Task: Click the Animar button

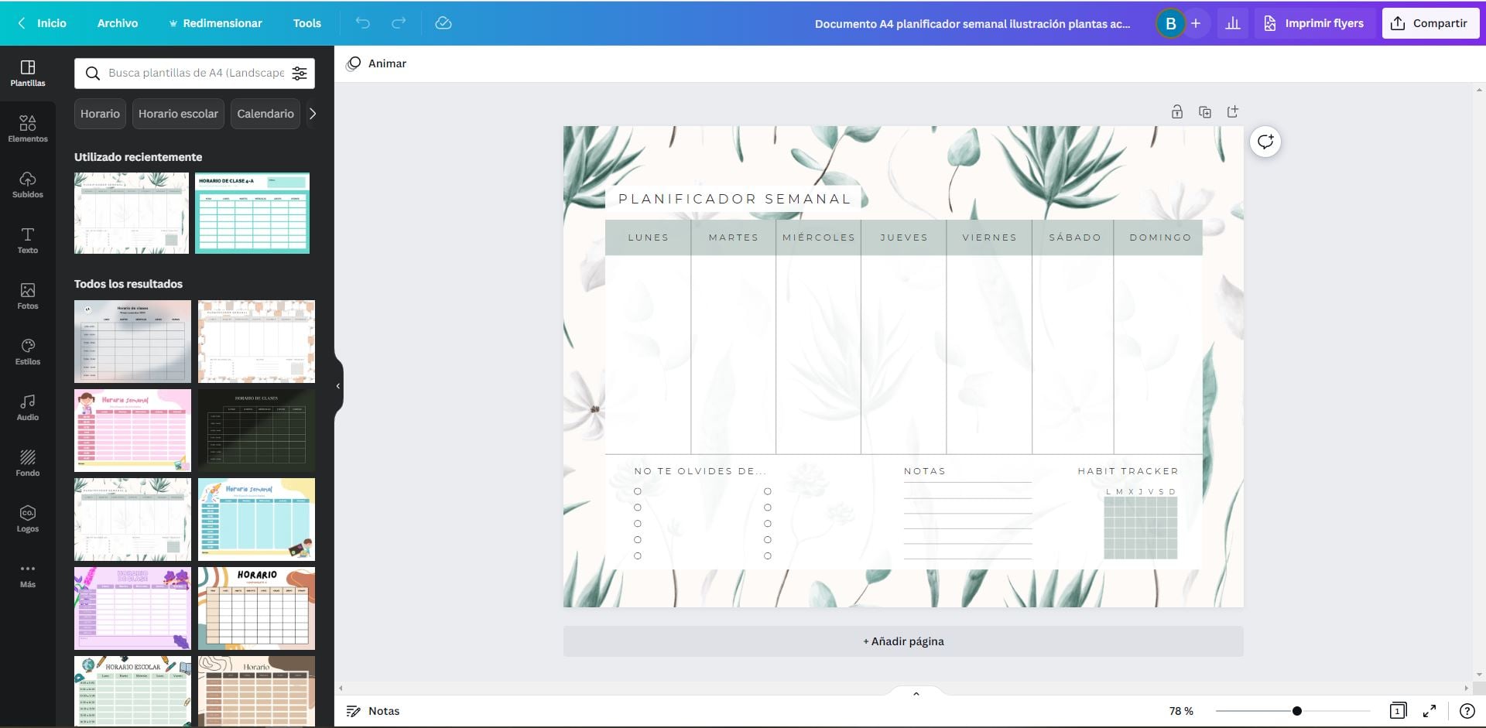Action: coord(376,63)
